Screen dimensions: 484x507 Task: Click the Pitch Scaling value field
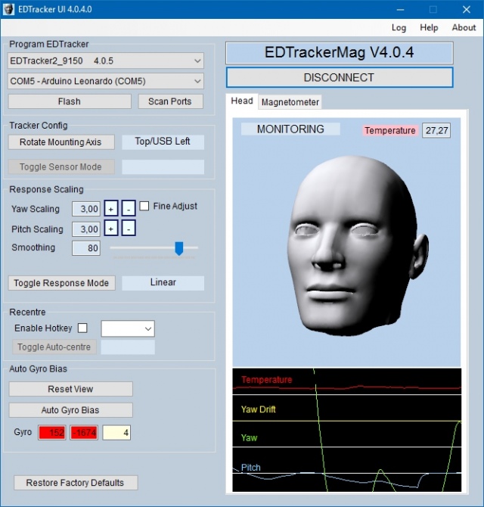[86, 229]
